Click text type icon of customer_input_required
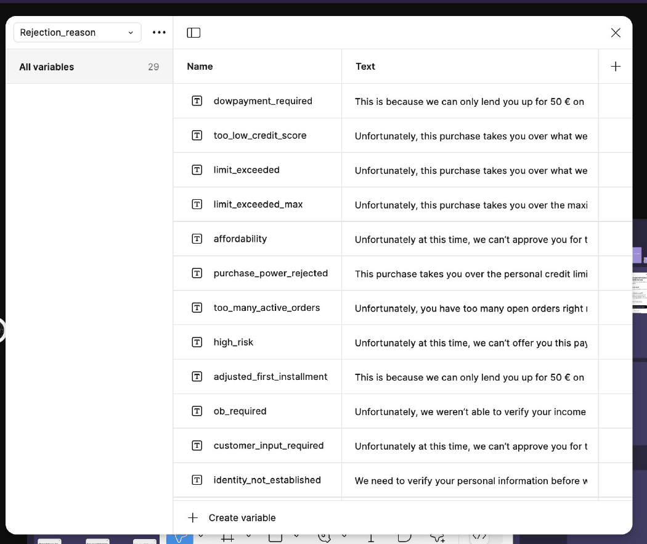Viewport: 647px width, 544px height. (197, 445)
